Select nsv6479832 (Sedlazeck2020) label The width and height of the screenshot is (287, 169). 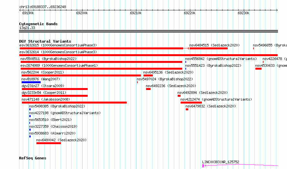tap(211, 106)
